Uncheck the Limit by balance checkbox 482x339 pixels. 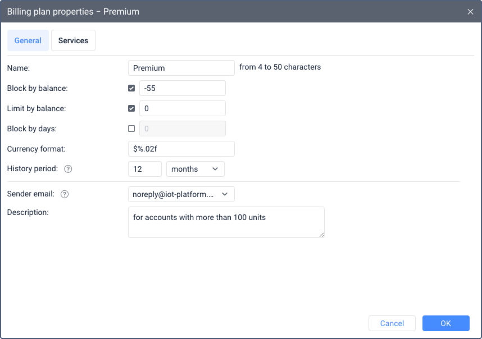[x=131, y=108]
